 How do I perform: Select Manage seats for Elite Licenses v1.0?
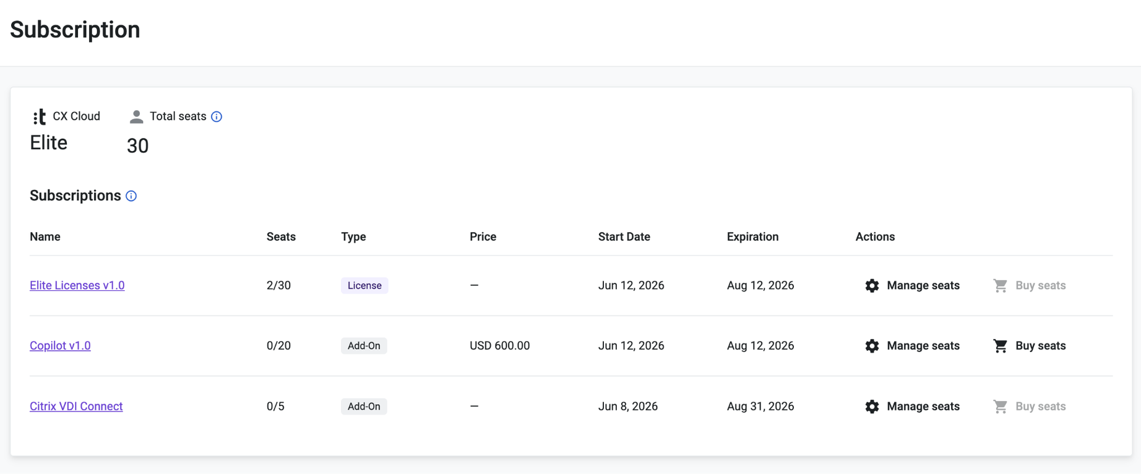[912, 285]
